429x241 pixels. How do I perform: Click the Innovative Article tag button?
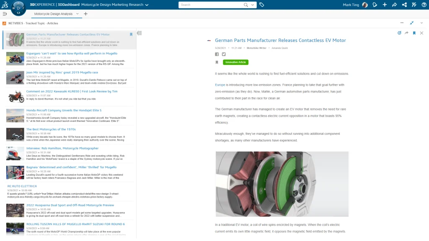[x=235, y=62]
